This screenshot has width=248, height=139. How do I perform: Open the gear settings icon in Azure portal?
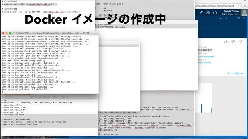208,12
